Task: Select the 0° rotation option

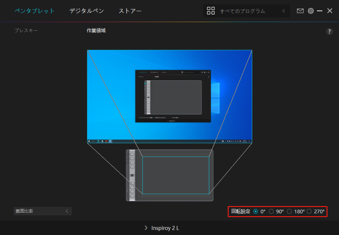Action: pos(255,211)
